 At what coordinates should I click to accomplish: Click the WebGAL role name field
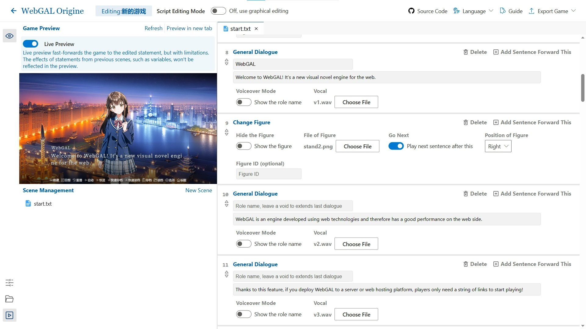point(293,64)
